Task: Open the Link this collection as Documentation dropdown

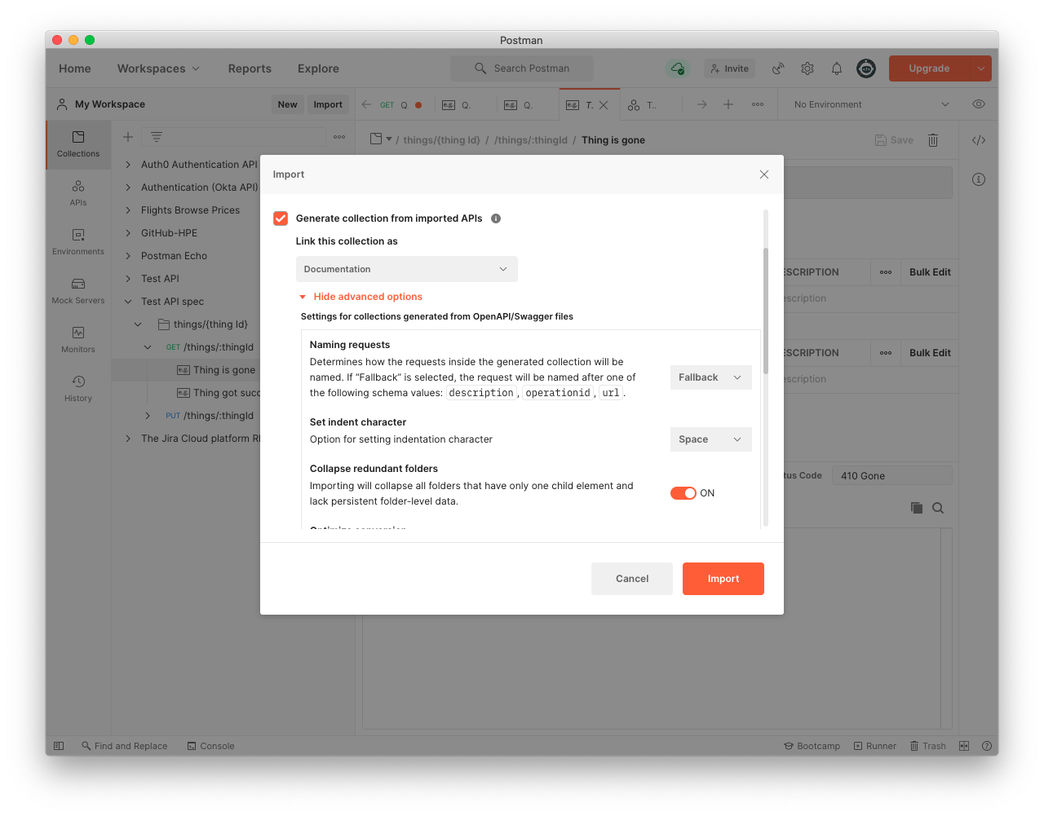Action: (x=407, y=269)
